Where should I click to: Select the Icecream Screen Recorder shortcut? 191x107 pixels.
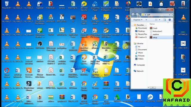coord(29,73)
